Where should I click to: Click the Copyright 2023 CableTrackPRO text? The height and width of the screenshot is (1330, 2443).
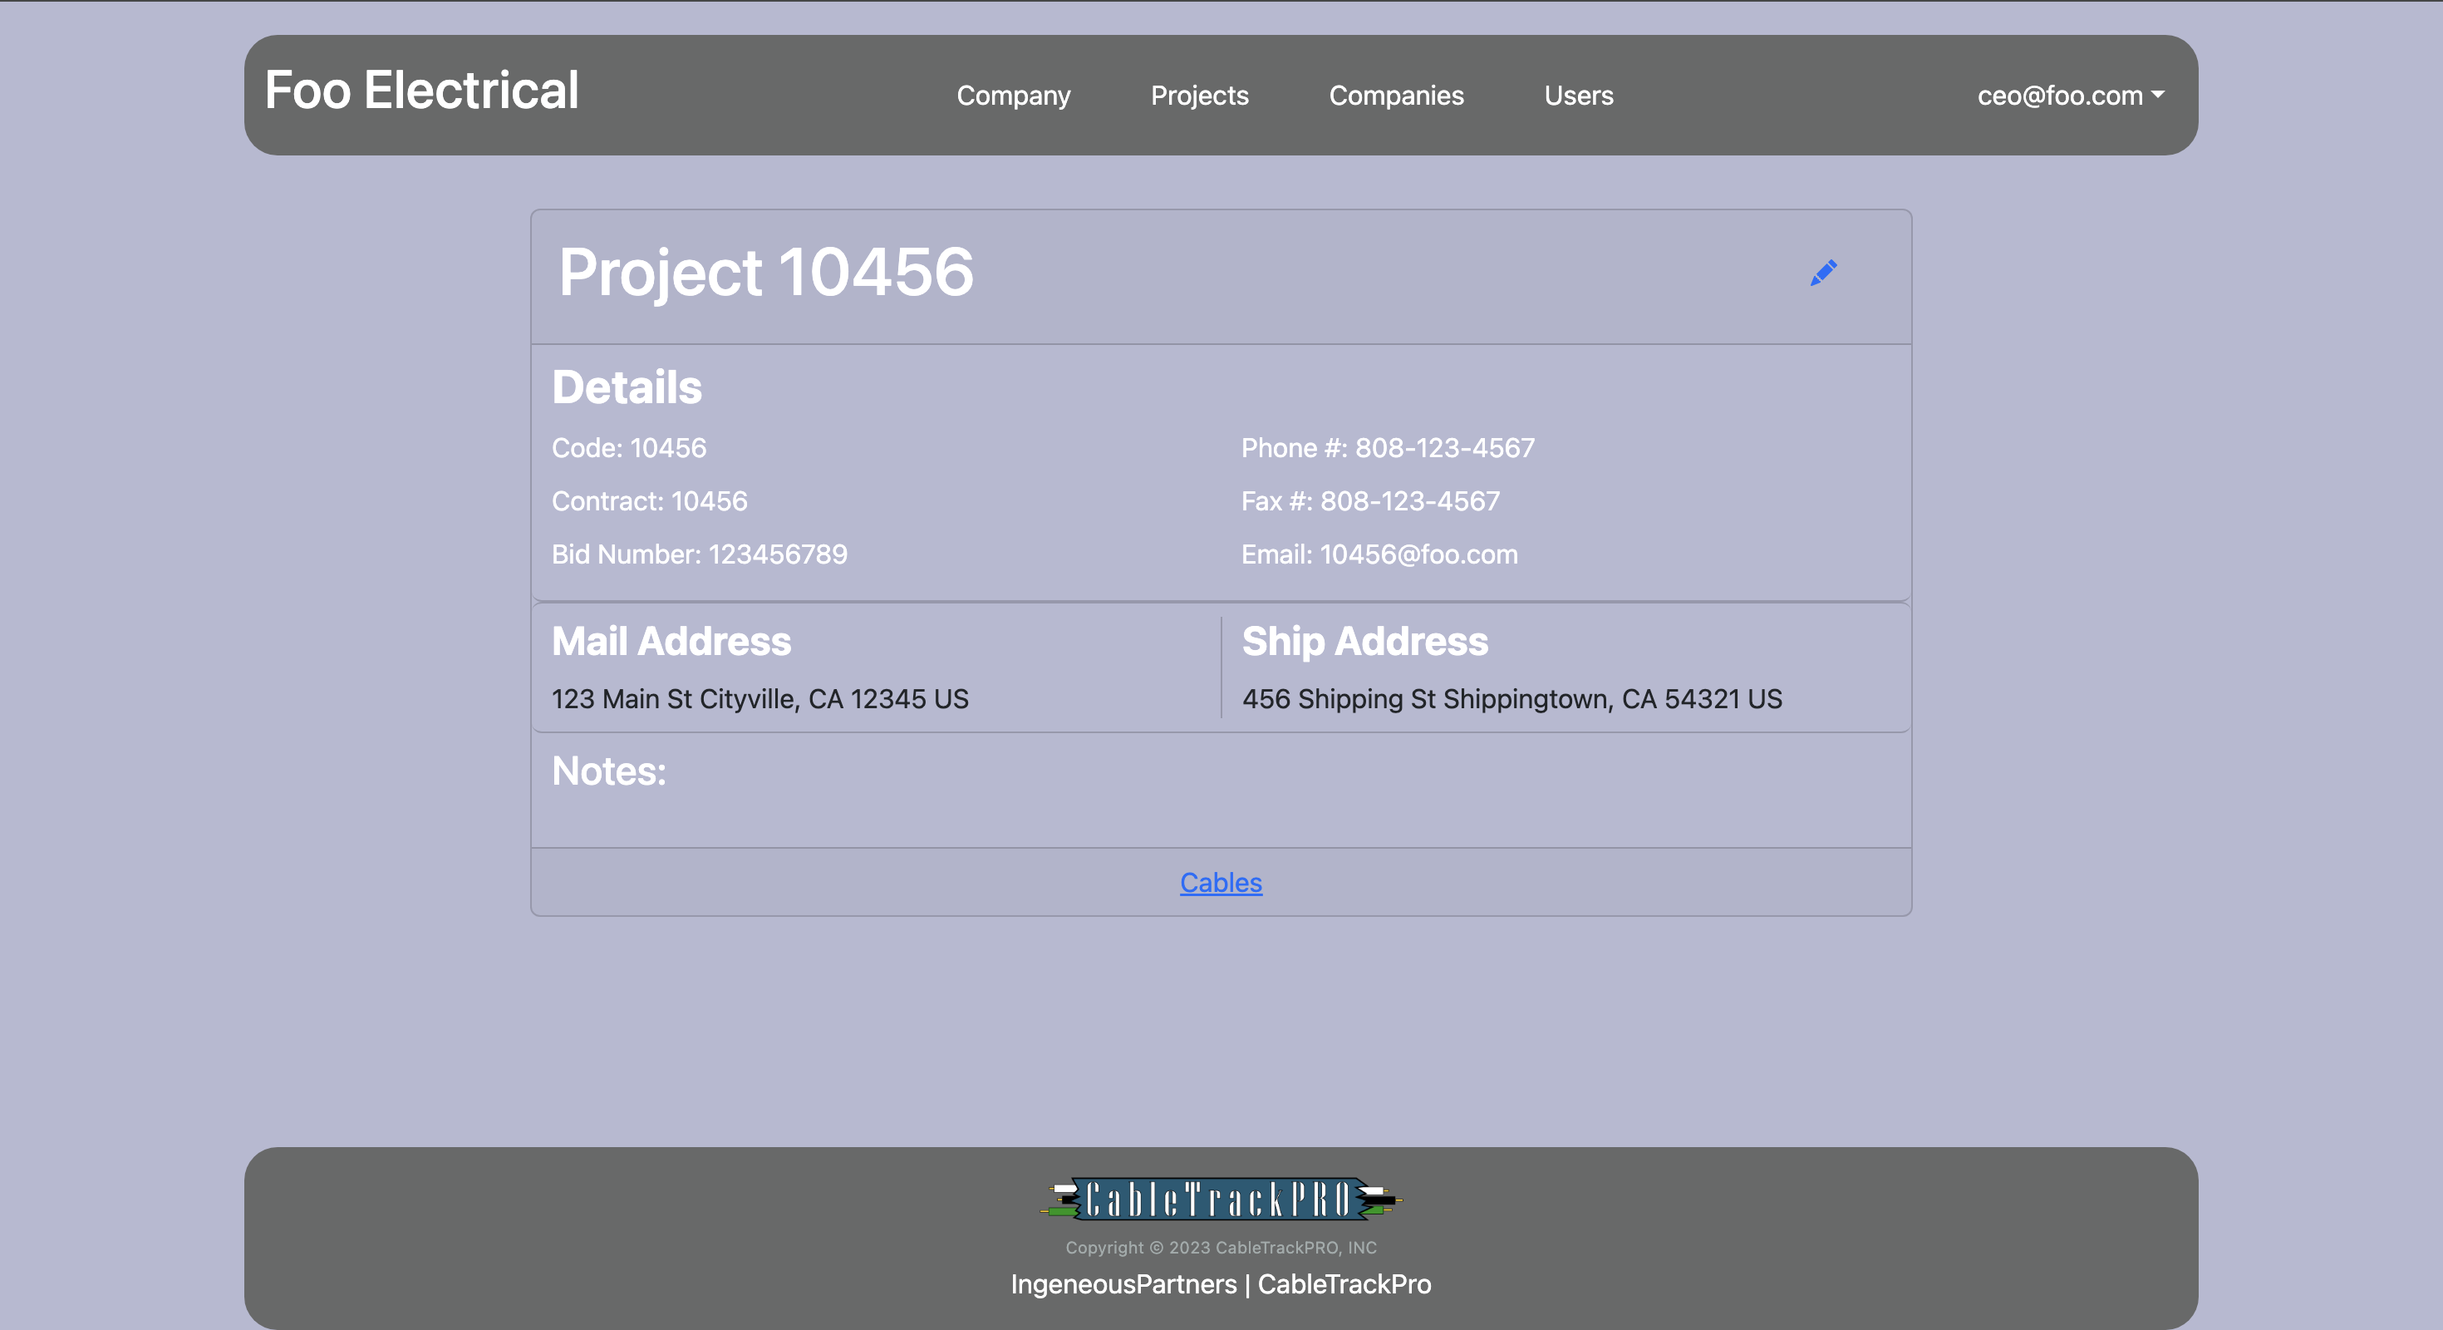pyautogui.click(x=1221, y=1248)
